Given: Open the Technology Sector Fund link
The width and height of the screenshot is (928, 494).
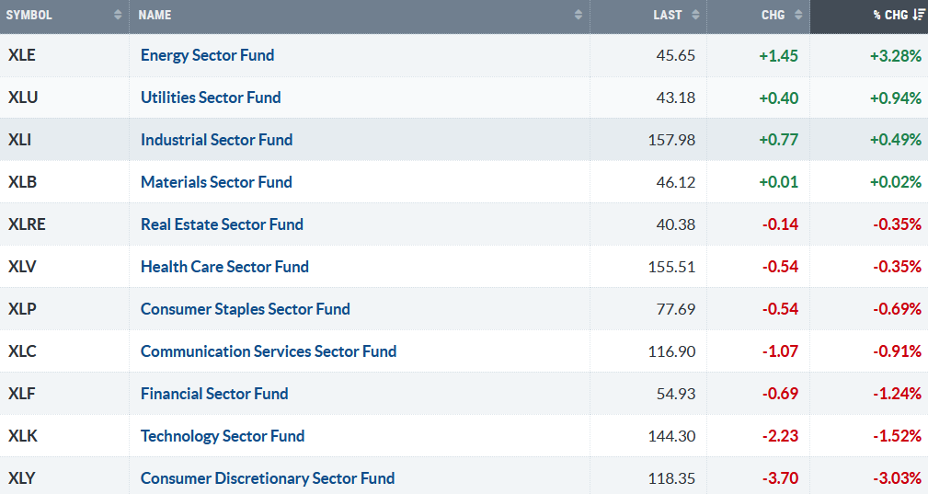Looking at the screenshot, I should coord(223,436).
